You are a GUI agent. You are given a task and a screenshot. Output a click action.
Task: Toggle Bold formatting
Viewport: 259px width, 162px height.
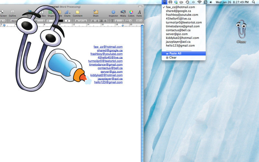[x=77, y=21]
